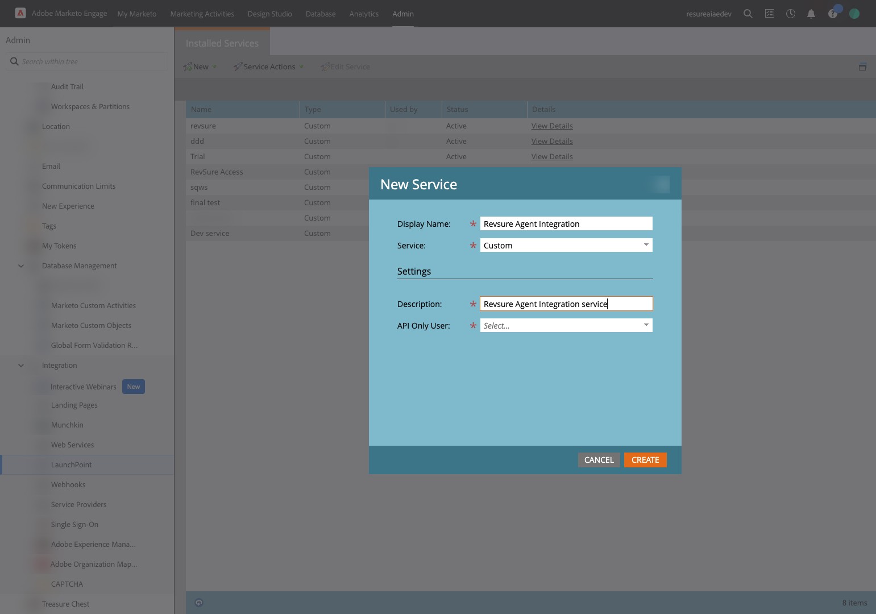Open Workspaces & Partitions
The width and height of the screenshot is (876, 614).
click(x=90, y=106)
